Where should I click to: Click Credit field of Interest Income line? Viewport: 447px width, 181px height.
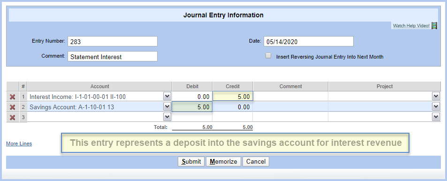(233, 97)
